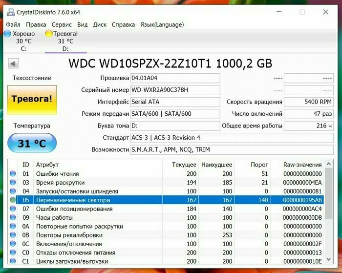Screen dimensions: 342x273
Task: Click the Буква тома field D:
Action: (x=175, y=126)
